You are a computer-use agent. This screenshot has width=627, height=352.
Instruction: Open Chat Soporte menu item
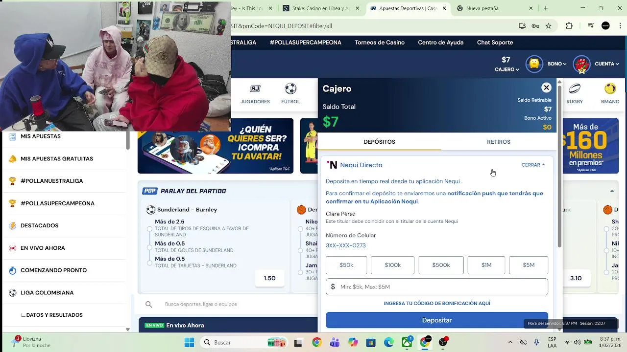click(x=495, y=43)
